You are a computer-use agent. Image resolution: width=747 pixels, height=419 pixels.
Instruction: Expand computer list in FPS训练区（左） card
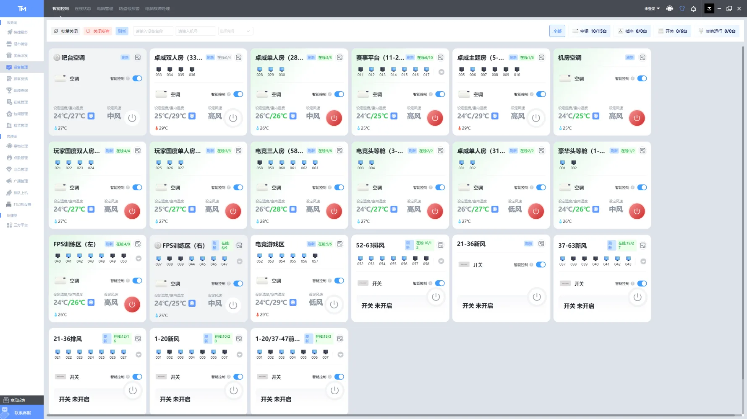(138, 259)
